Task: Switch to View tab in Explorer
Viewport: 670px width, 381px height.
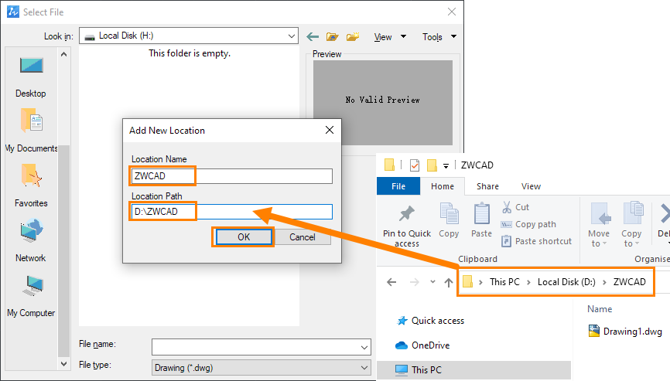Action: tap(531, 186)
